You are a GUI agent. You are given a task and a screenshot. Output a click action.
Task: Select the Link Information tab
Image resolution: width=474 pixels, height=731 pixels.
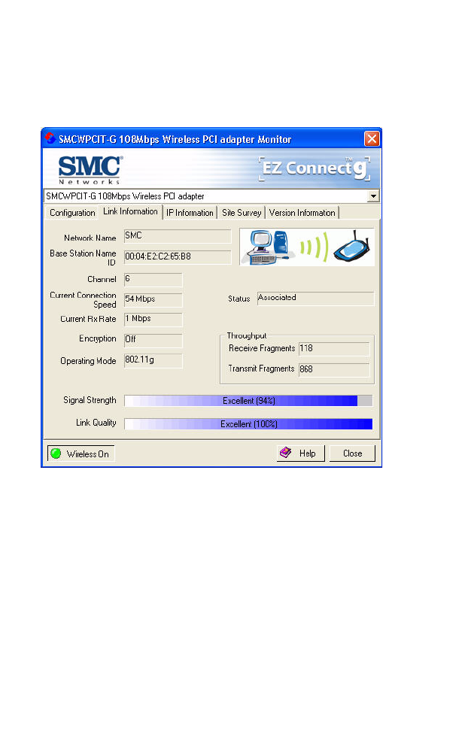(130, 211)
